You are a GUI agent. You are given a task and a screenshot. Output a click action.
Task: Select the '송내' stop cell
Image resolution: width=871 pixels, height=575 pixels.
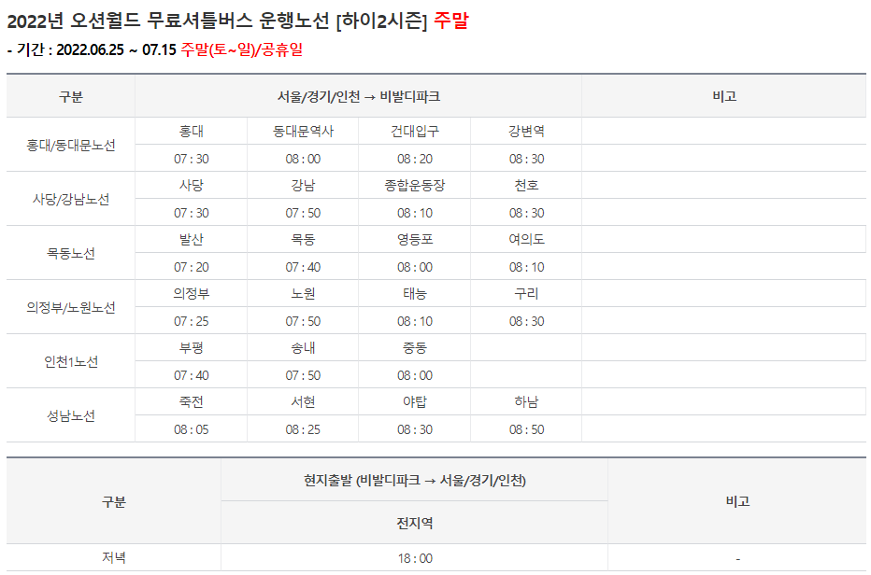point(303,348)
